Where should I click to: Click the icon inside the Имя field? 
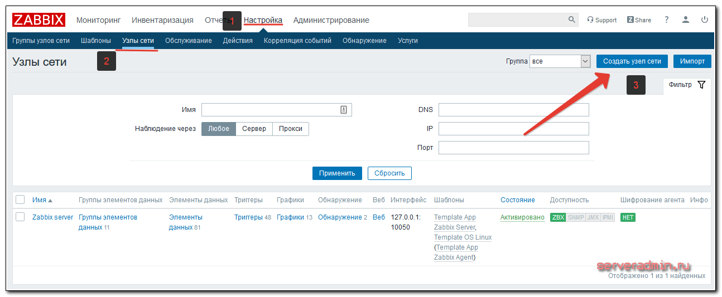click(x=344, y=110)
